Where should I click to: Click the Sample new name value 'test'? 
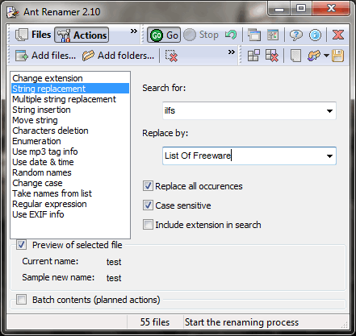(114, 278)
